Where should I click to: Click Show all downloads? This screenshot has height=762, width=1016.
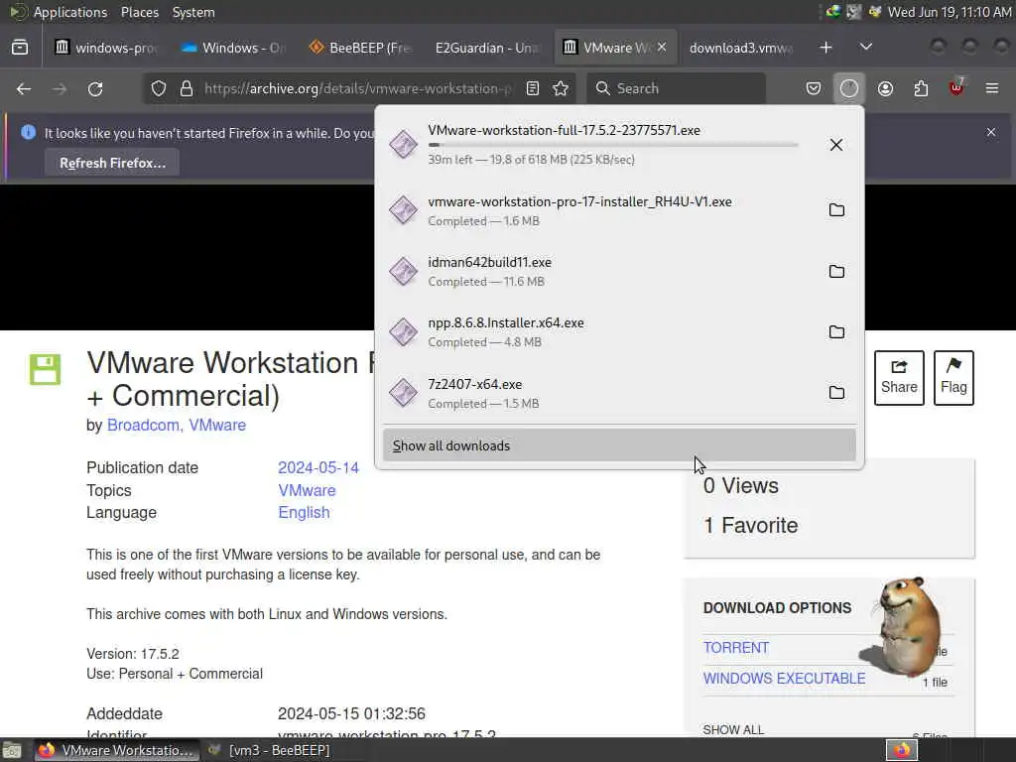[619, 445]
